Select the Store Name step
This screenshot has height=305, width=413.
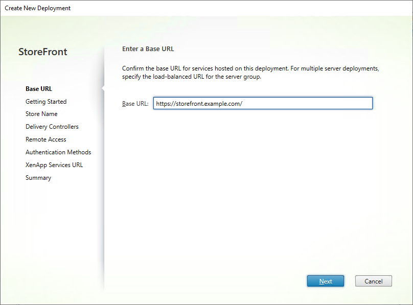click(x=41, y=113)
